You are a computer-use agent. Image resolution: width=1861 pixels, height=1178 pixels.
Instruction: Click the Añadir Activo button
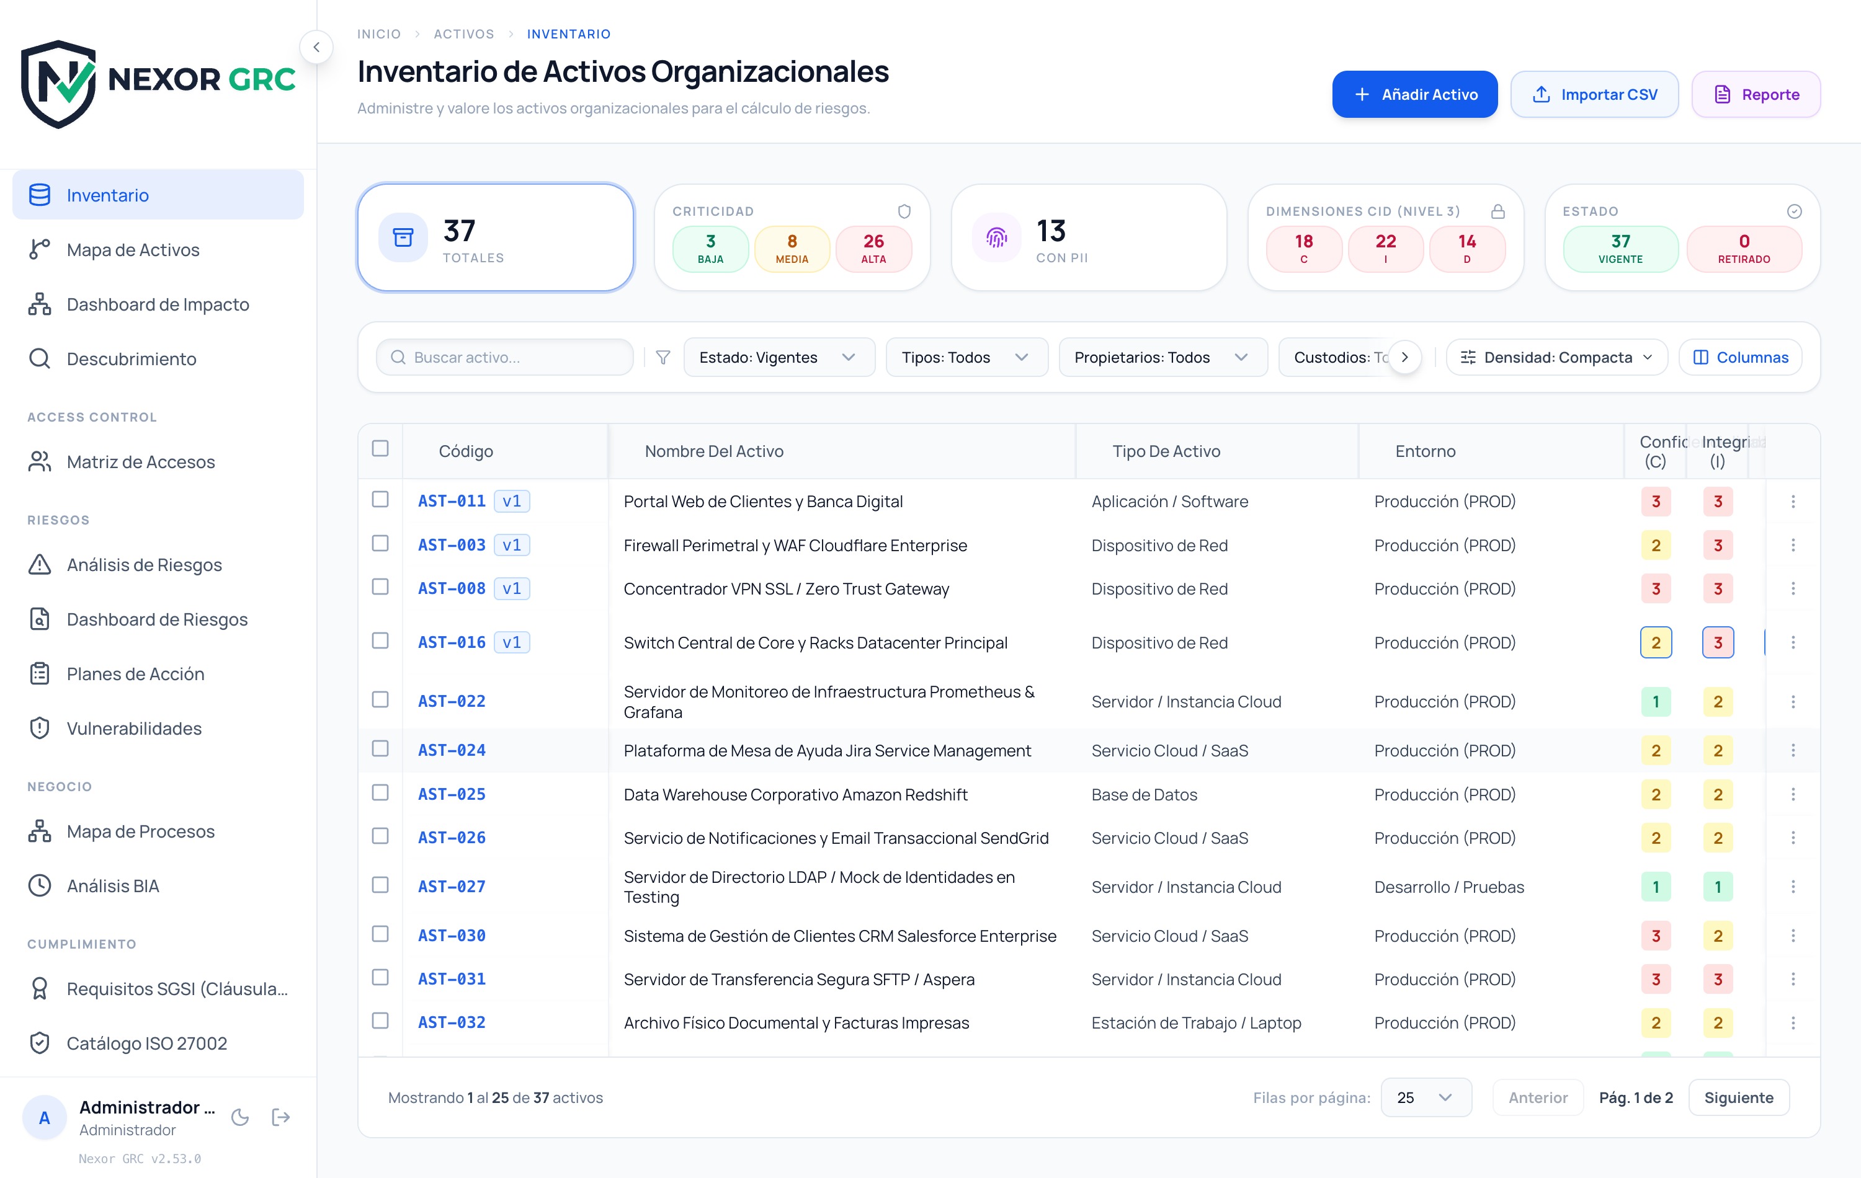(1414, 94)
